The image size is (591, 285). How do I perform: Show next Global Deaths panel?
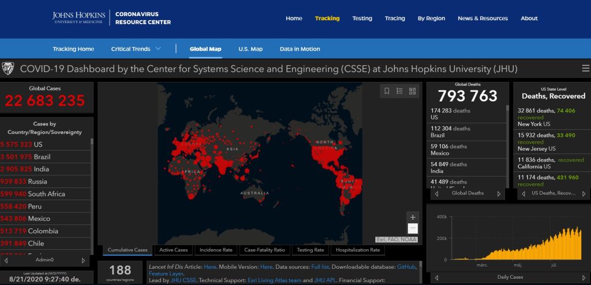(x=499, y=194)
